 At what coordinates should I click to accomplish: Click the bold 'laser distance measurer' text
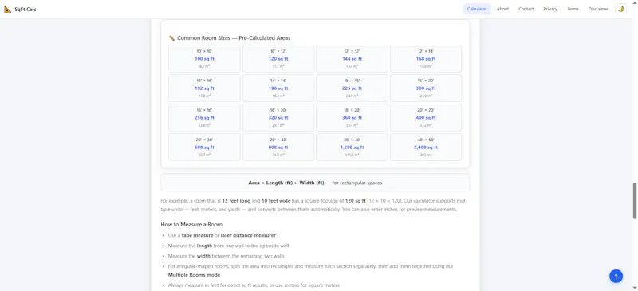pyautogui.click(x=248, y=235)
